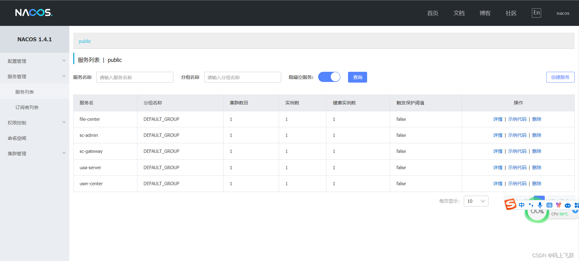
Task: Open 文档 in the top navigation
Action: coord(459,13)
